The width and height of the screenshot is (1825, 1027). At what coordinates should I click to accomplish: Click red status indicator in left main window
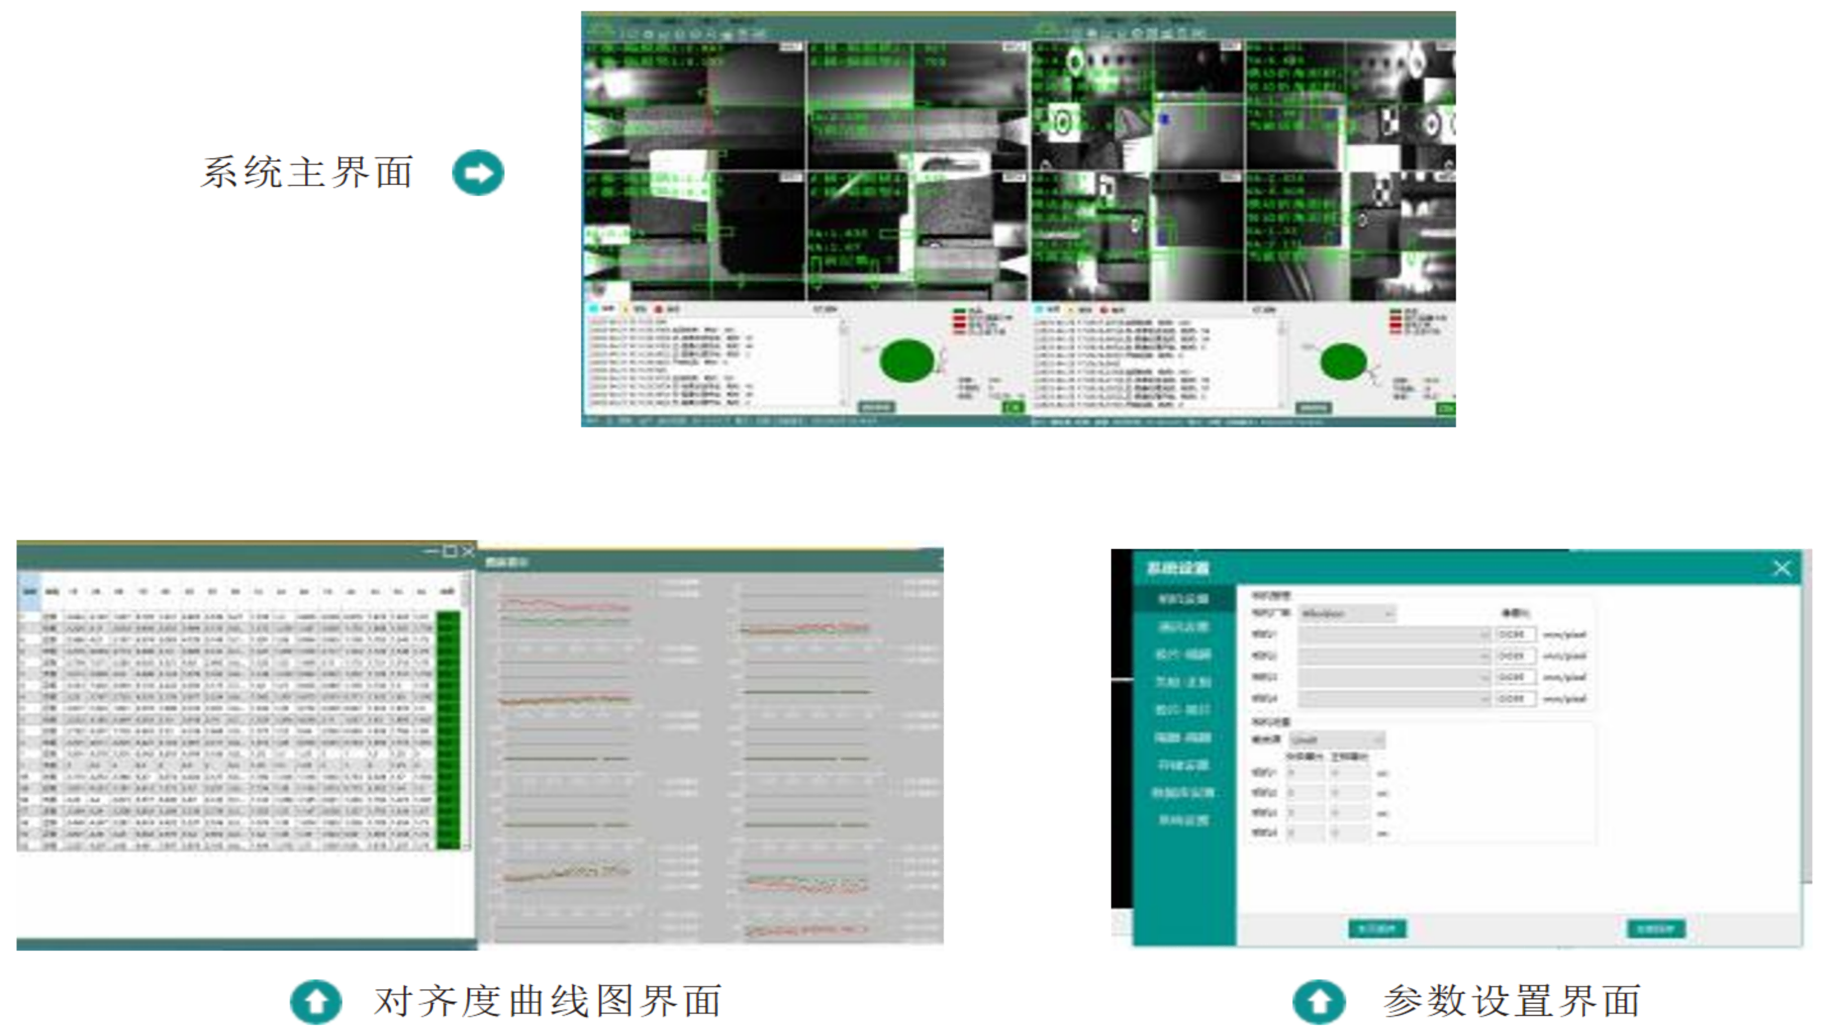pos(658,309)
